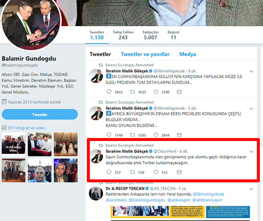Open the Tweetler 1.130 stat
This screenshot has width=263, height=221.
(96, 35)
